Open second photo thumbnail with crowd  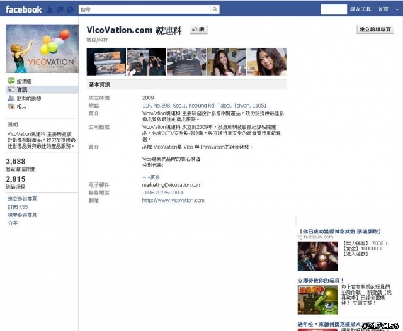click(146, 62)
